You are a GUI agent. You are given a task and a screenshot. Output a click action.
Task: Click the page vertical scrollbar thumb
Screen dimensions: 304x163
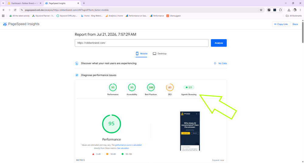coord(303,32)
